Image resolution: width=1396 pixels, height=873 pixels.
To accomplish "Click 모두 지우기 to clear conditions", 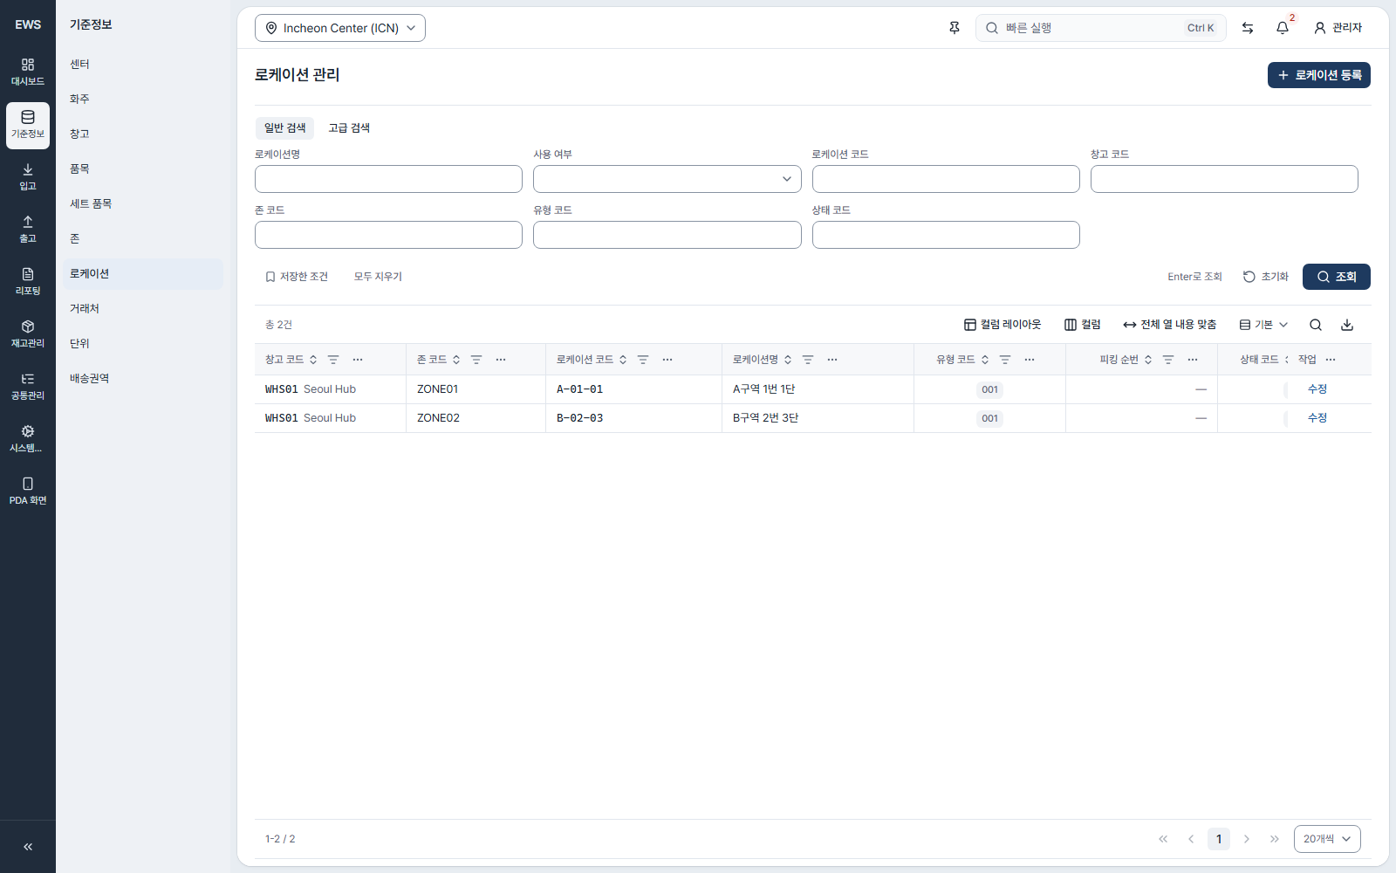I will [378, 277].
